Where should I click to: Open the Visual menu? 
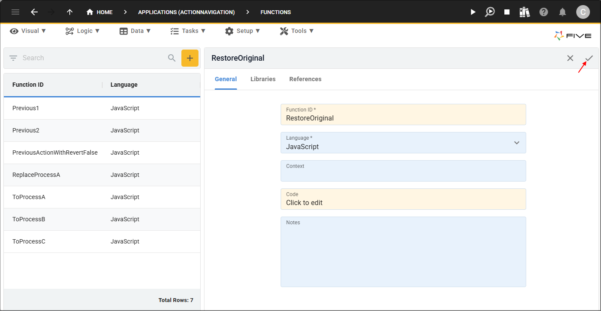tap(28, 31)
